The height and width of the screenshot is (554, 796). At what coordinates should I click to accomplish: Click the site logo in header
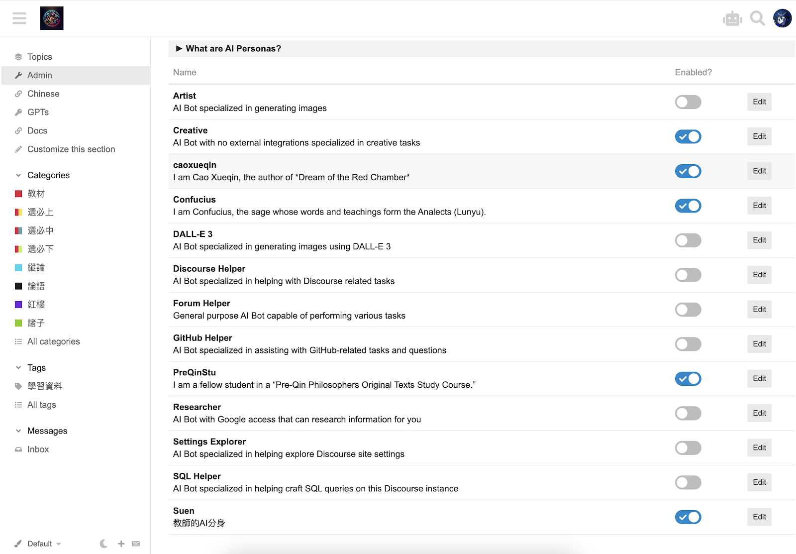[52, 18]
